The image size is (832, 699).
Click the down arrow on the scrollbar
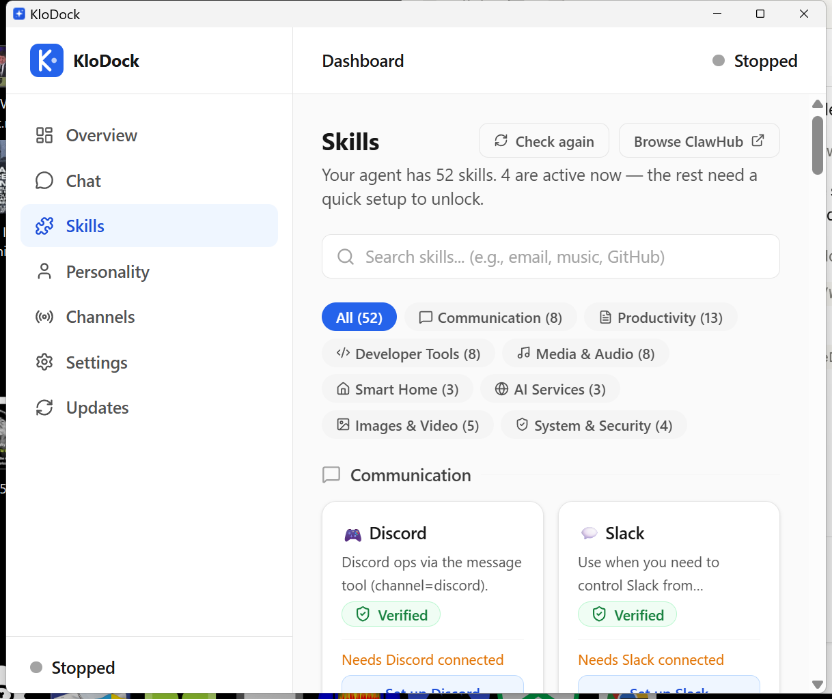pyautogui.click(x=817, y=683)
